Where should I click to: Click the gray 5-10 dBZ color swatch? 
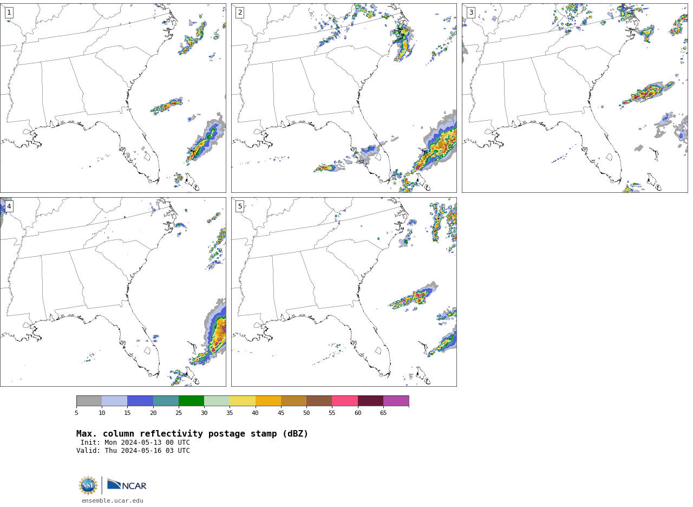click(x=89, y=401)
